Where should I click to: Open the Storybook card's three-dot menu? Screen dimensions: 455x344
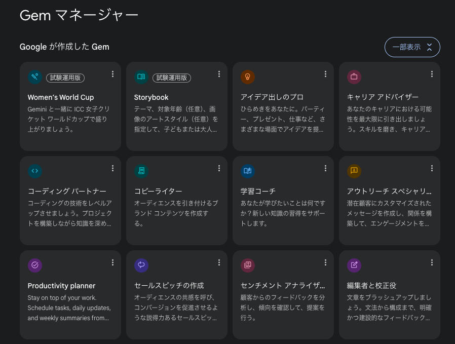click(219, 74)
